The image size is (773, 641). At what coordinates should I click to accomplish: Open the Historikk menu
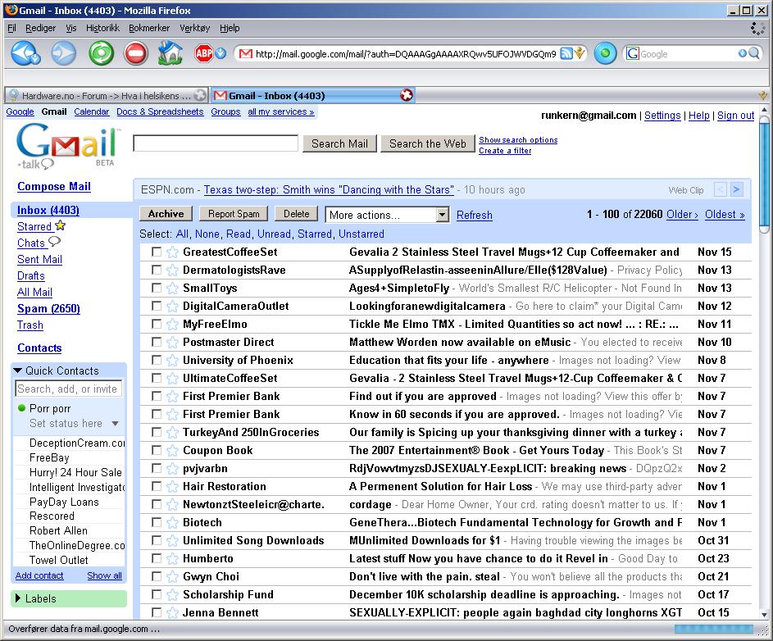click(102, 28)
